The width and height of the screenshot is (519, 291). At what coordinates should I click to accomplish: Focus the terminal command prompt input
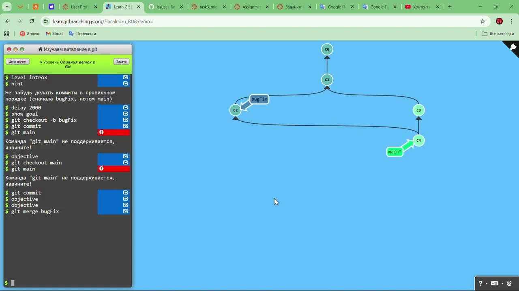[x=68, y=283]
